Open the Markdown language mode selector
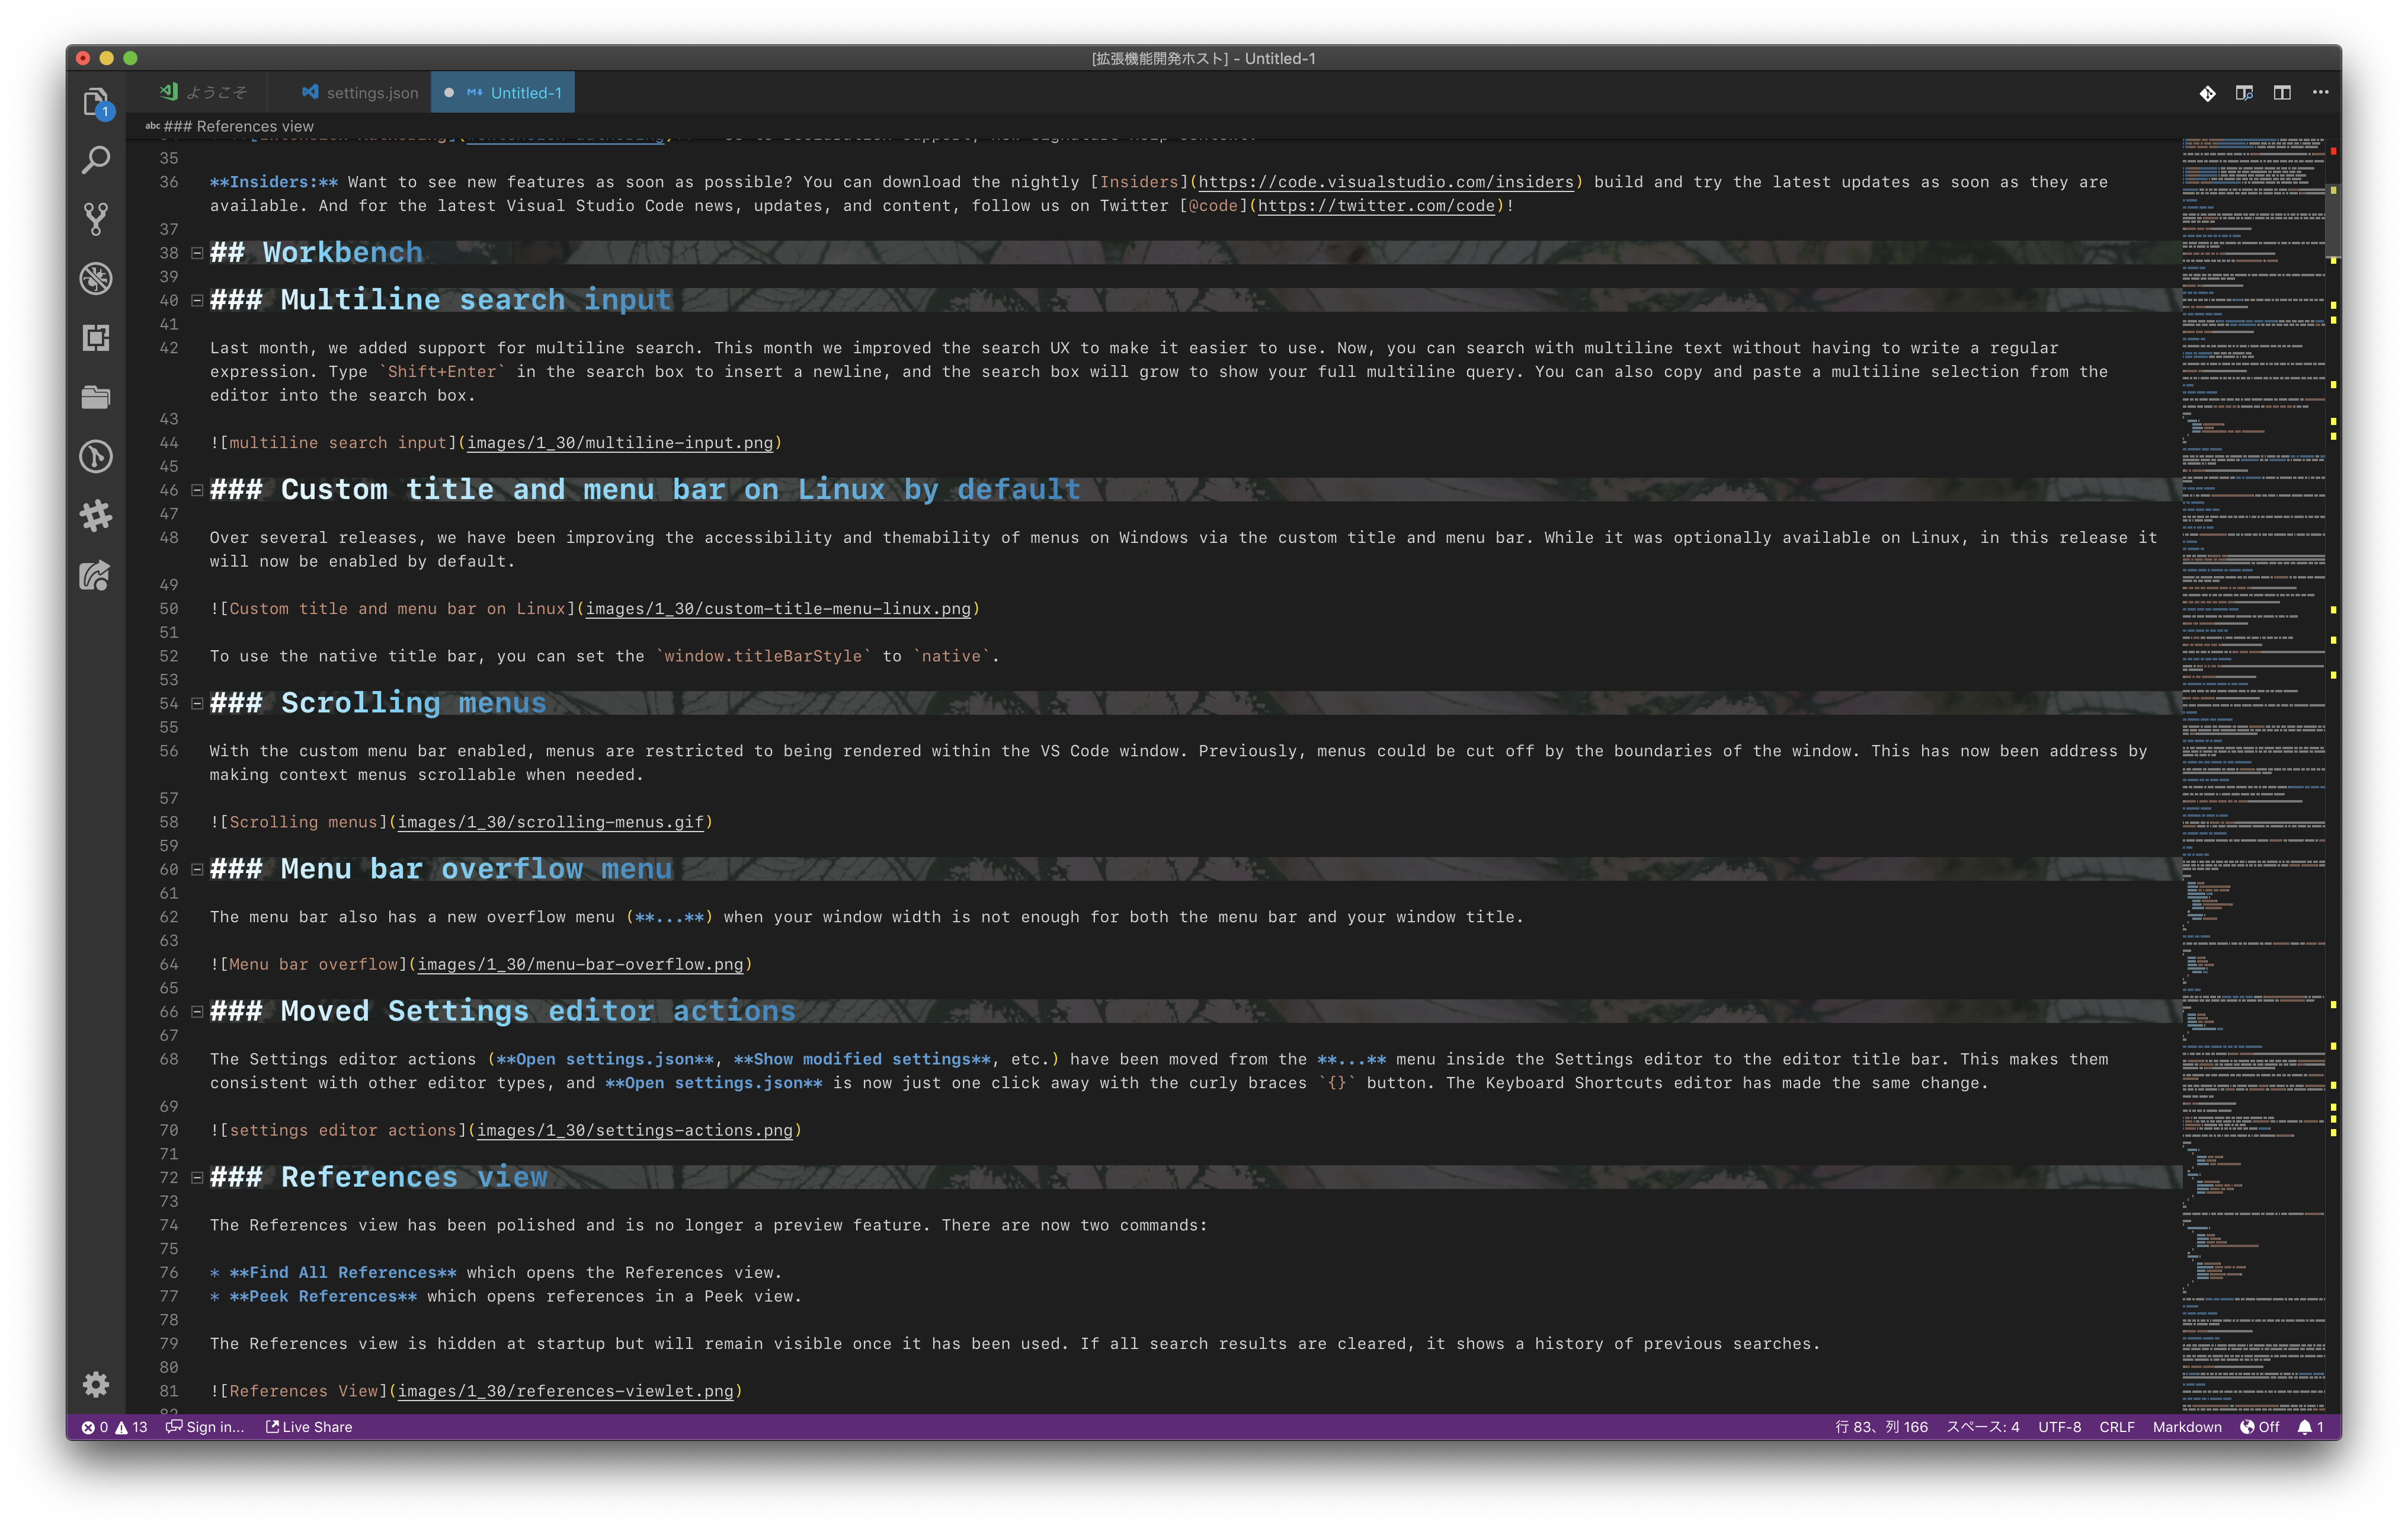The width and height of the screenshot is (2408, 1528). pyautogui.click(x=2186, y=1427)
